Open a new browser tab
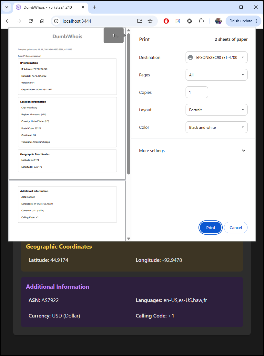Image resolution: width=264 pixels, height=356 pixels. (x=95, y=7)
